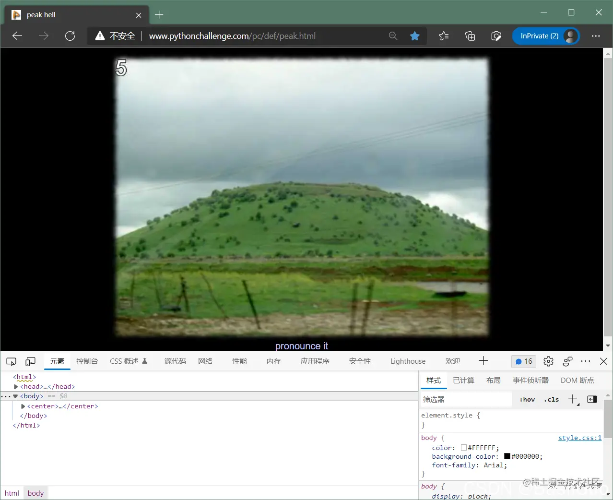Image resolution: width=613 pixels, height=500 pixels.
Task: Switch to the 元素 panel tab
Action: (57, 361)
